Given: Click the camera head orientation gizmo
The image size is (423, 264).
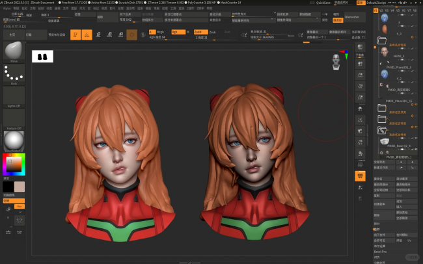Looking at the screenshot, I should coord(336,62).
